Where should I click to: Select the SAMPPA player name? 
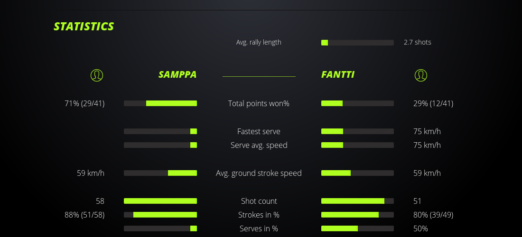coord(177,74)
